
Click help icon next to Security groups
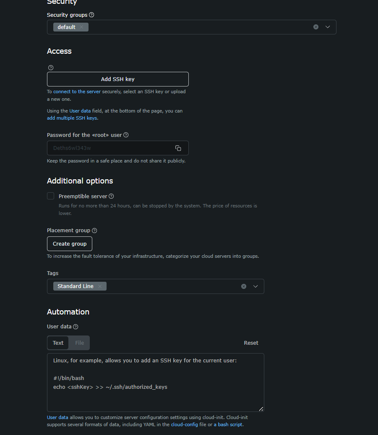tap(91, 15)
